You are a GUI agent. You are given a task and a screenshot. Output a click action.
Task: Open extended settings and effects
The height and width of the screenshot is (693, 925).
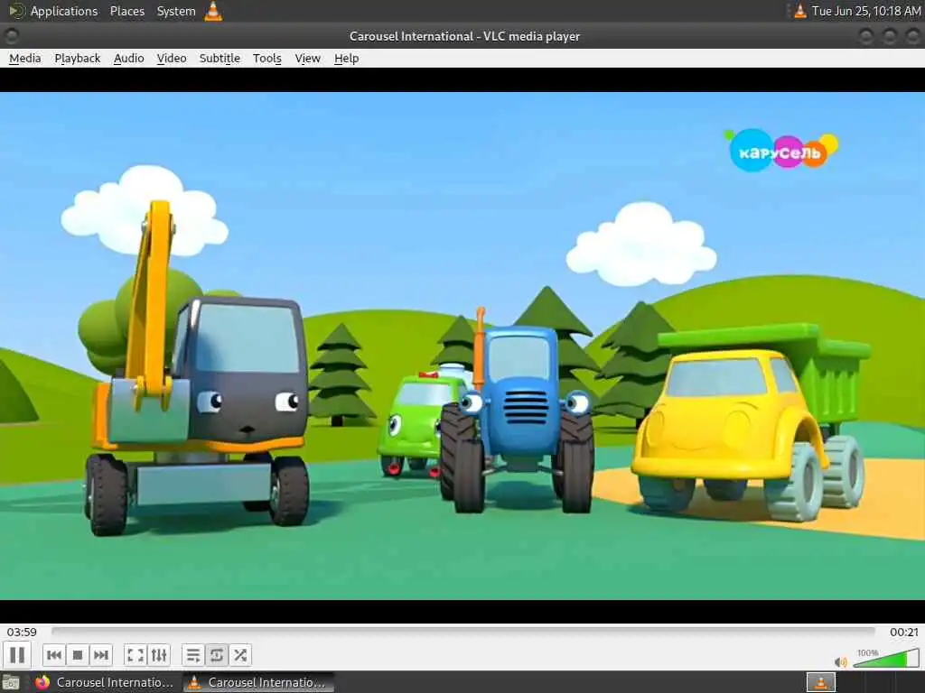pos(159,655)
